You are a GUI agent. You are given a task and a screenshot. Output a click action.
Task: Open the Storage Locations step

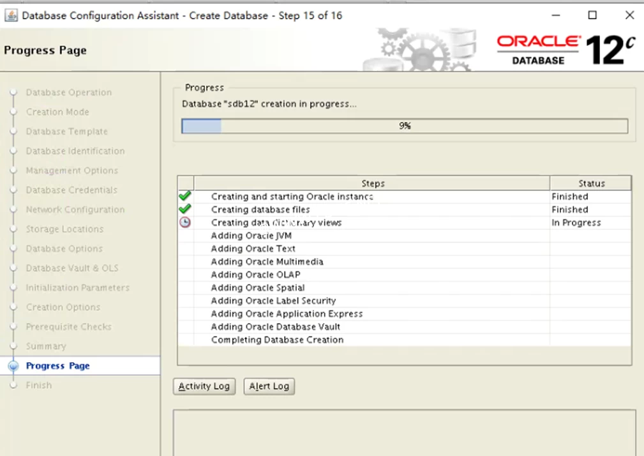(65, 229)
